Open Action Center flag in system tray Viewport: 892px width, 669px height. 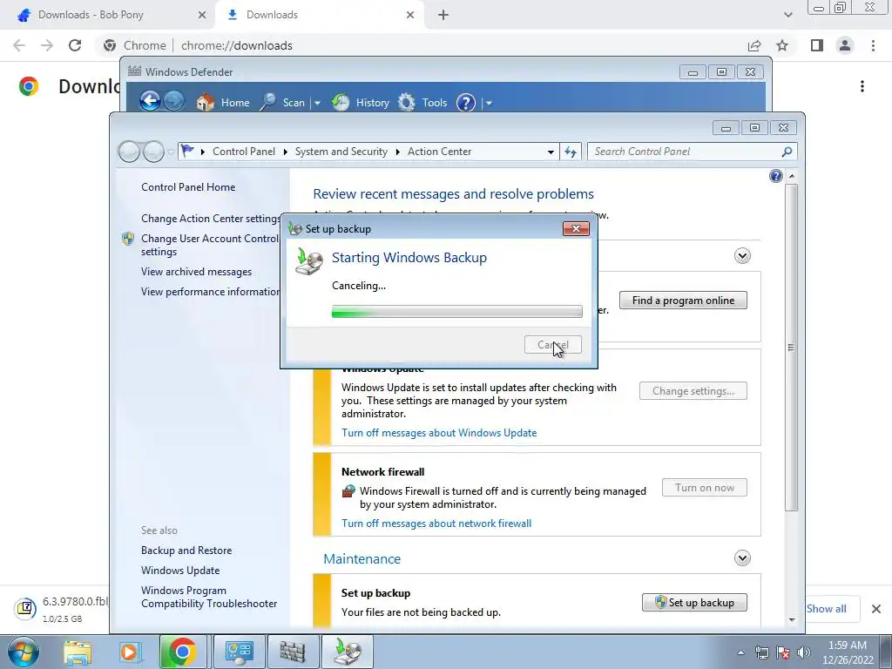[x=783, y=652]
